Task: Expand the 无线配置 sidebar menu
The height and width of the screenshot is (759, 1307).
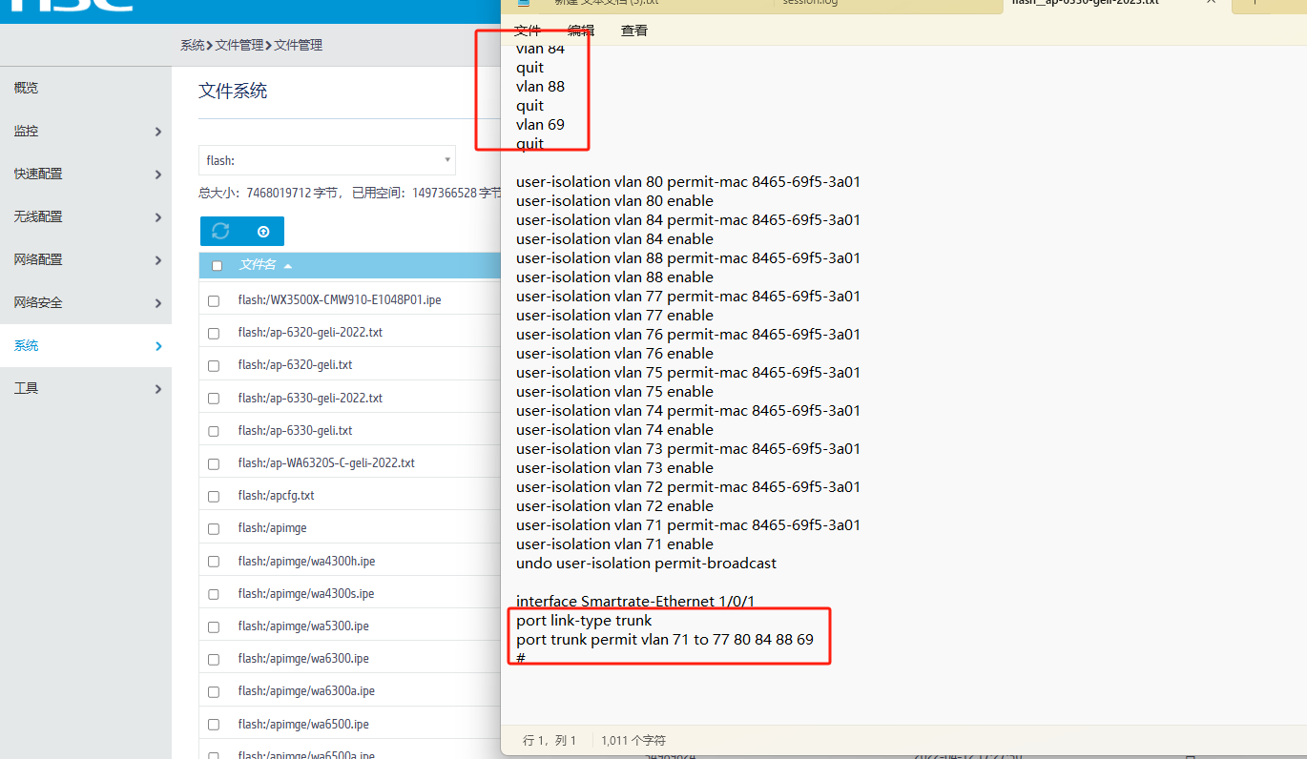Action: [x=86, y=216]
